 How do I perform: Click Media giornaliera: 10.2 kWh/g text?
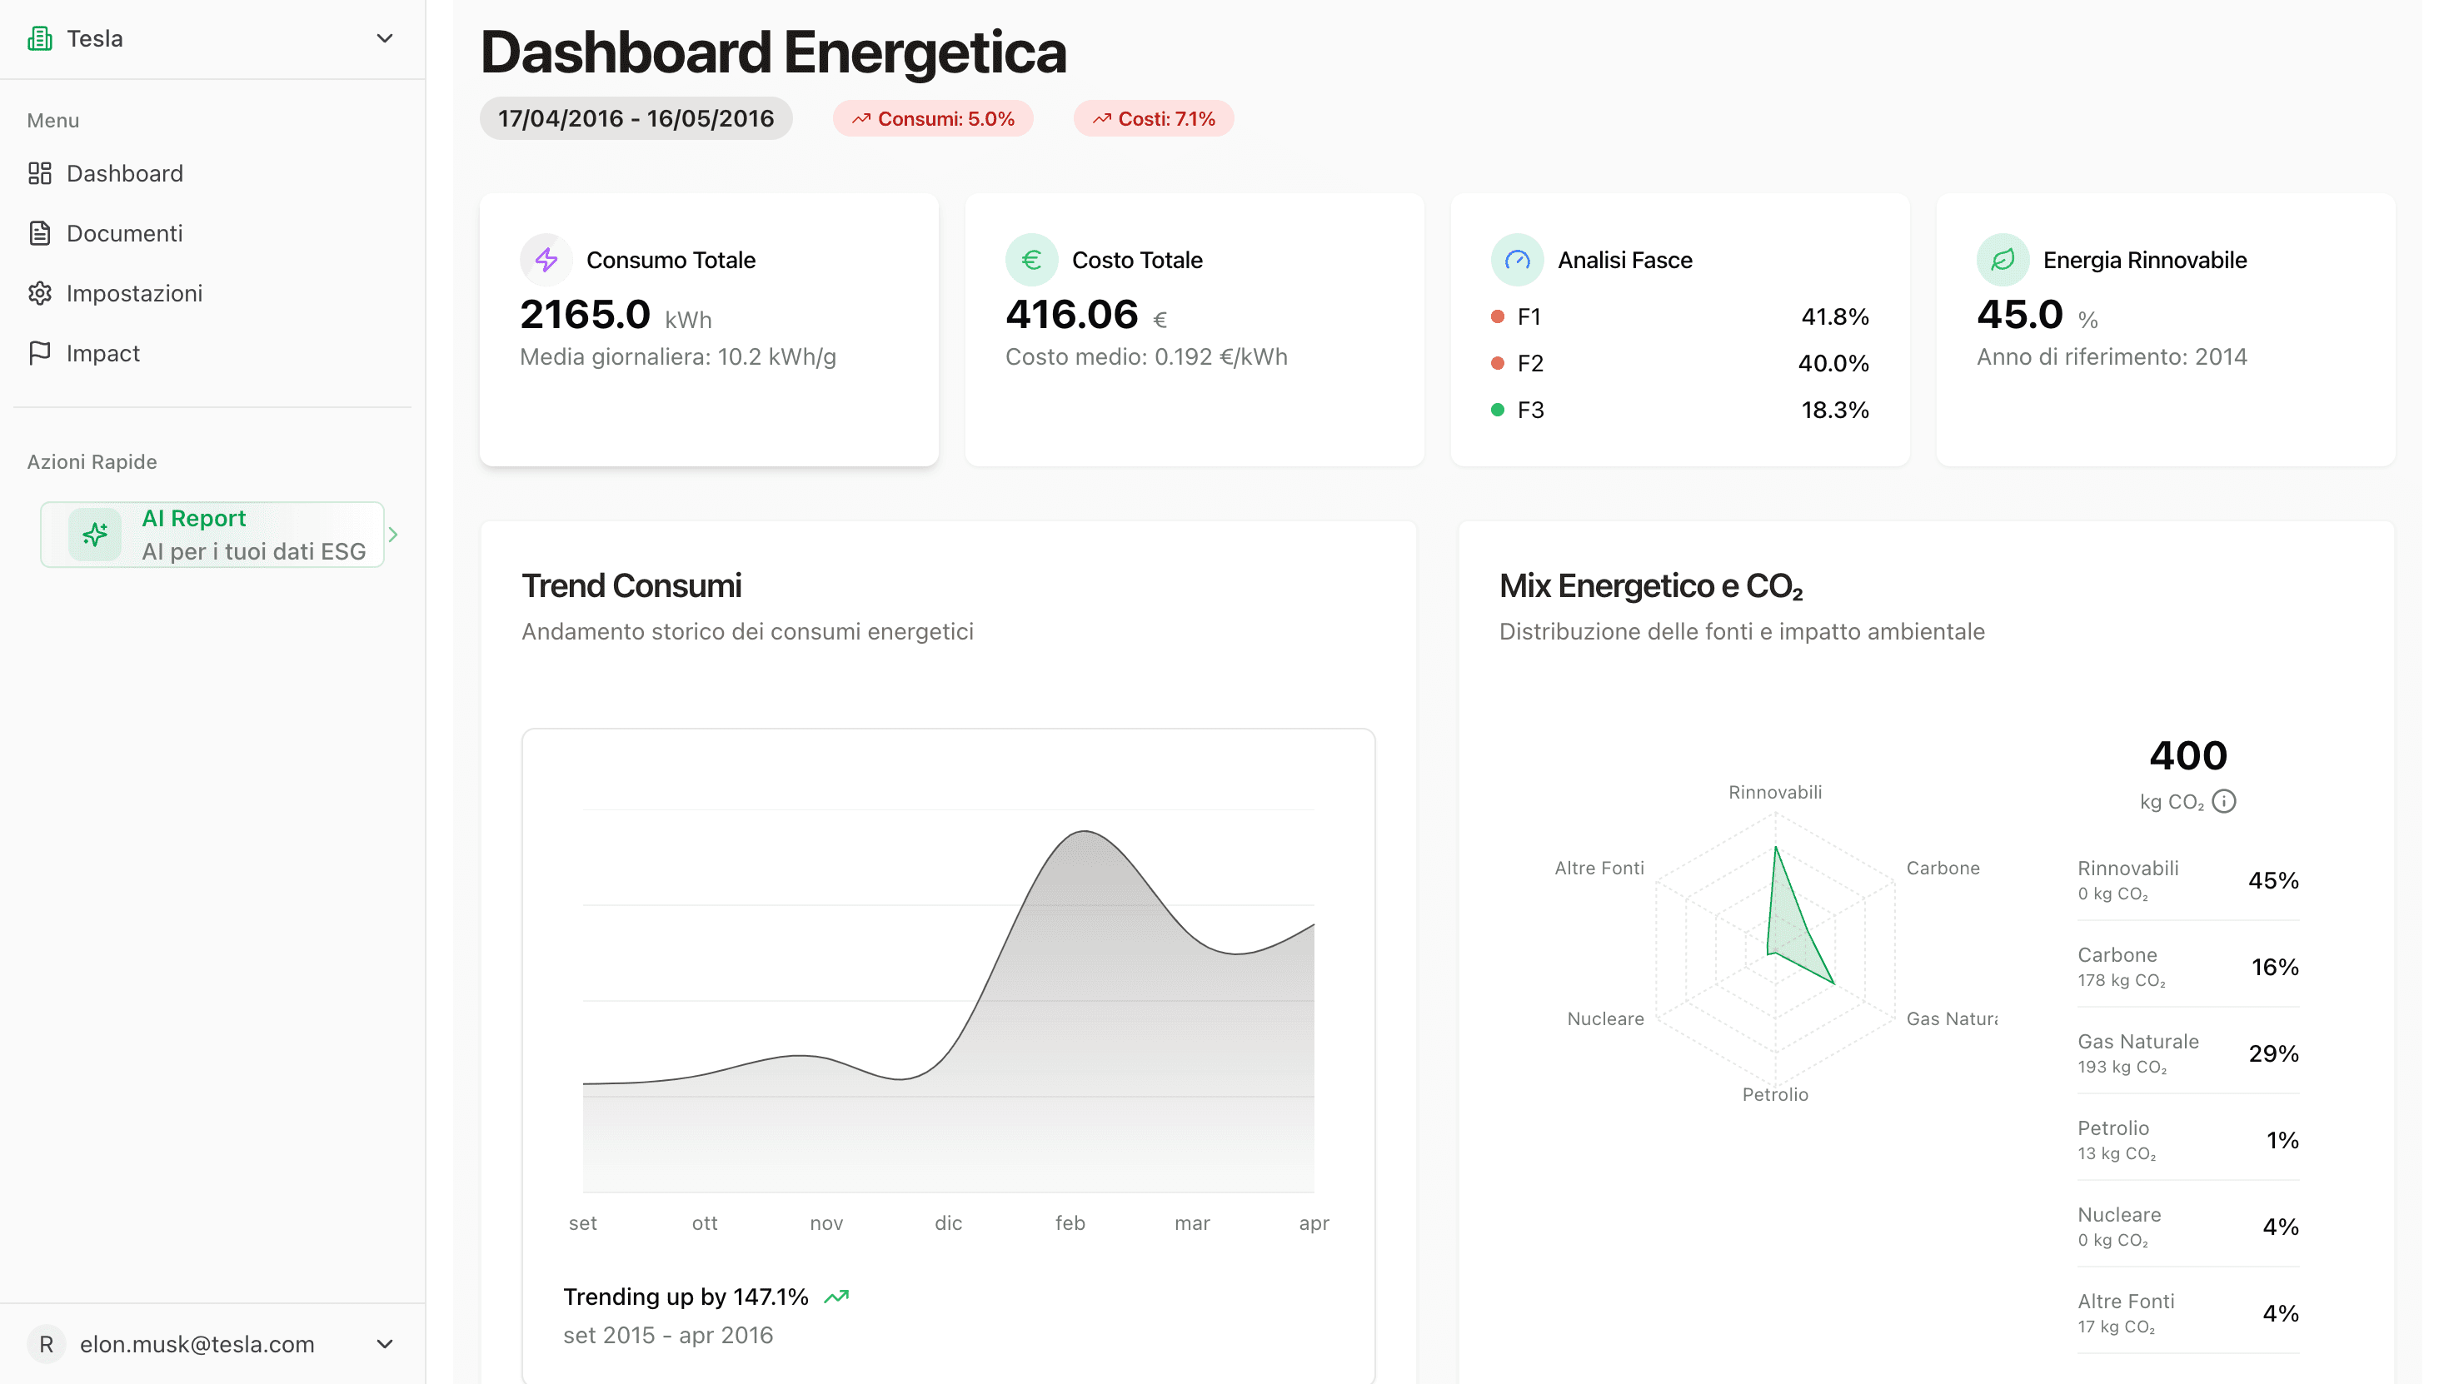tap(678, 356)
